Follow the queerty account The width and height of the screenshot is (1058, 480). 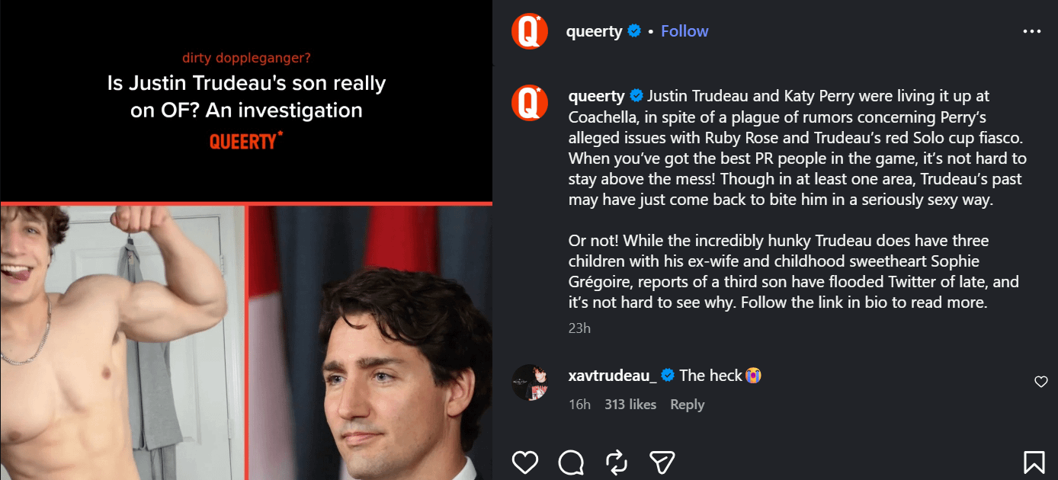click(x=684, y=31)
